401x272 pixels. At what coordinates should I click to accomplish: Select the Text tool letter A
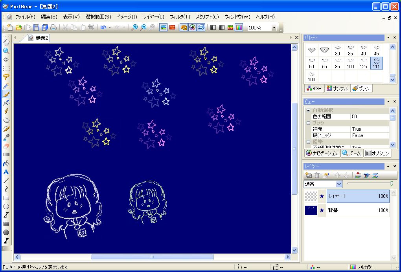6,172
